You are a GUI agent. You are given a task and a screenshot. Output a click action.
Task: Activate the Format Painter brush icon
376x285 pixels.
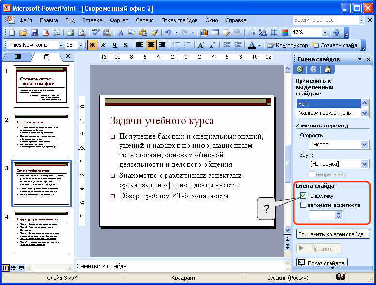click(x=154, y=32)
